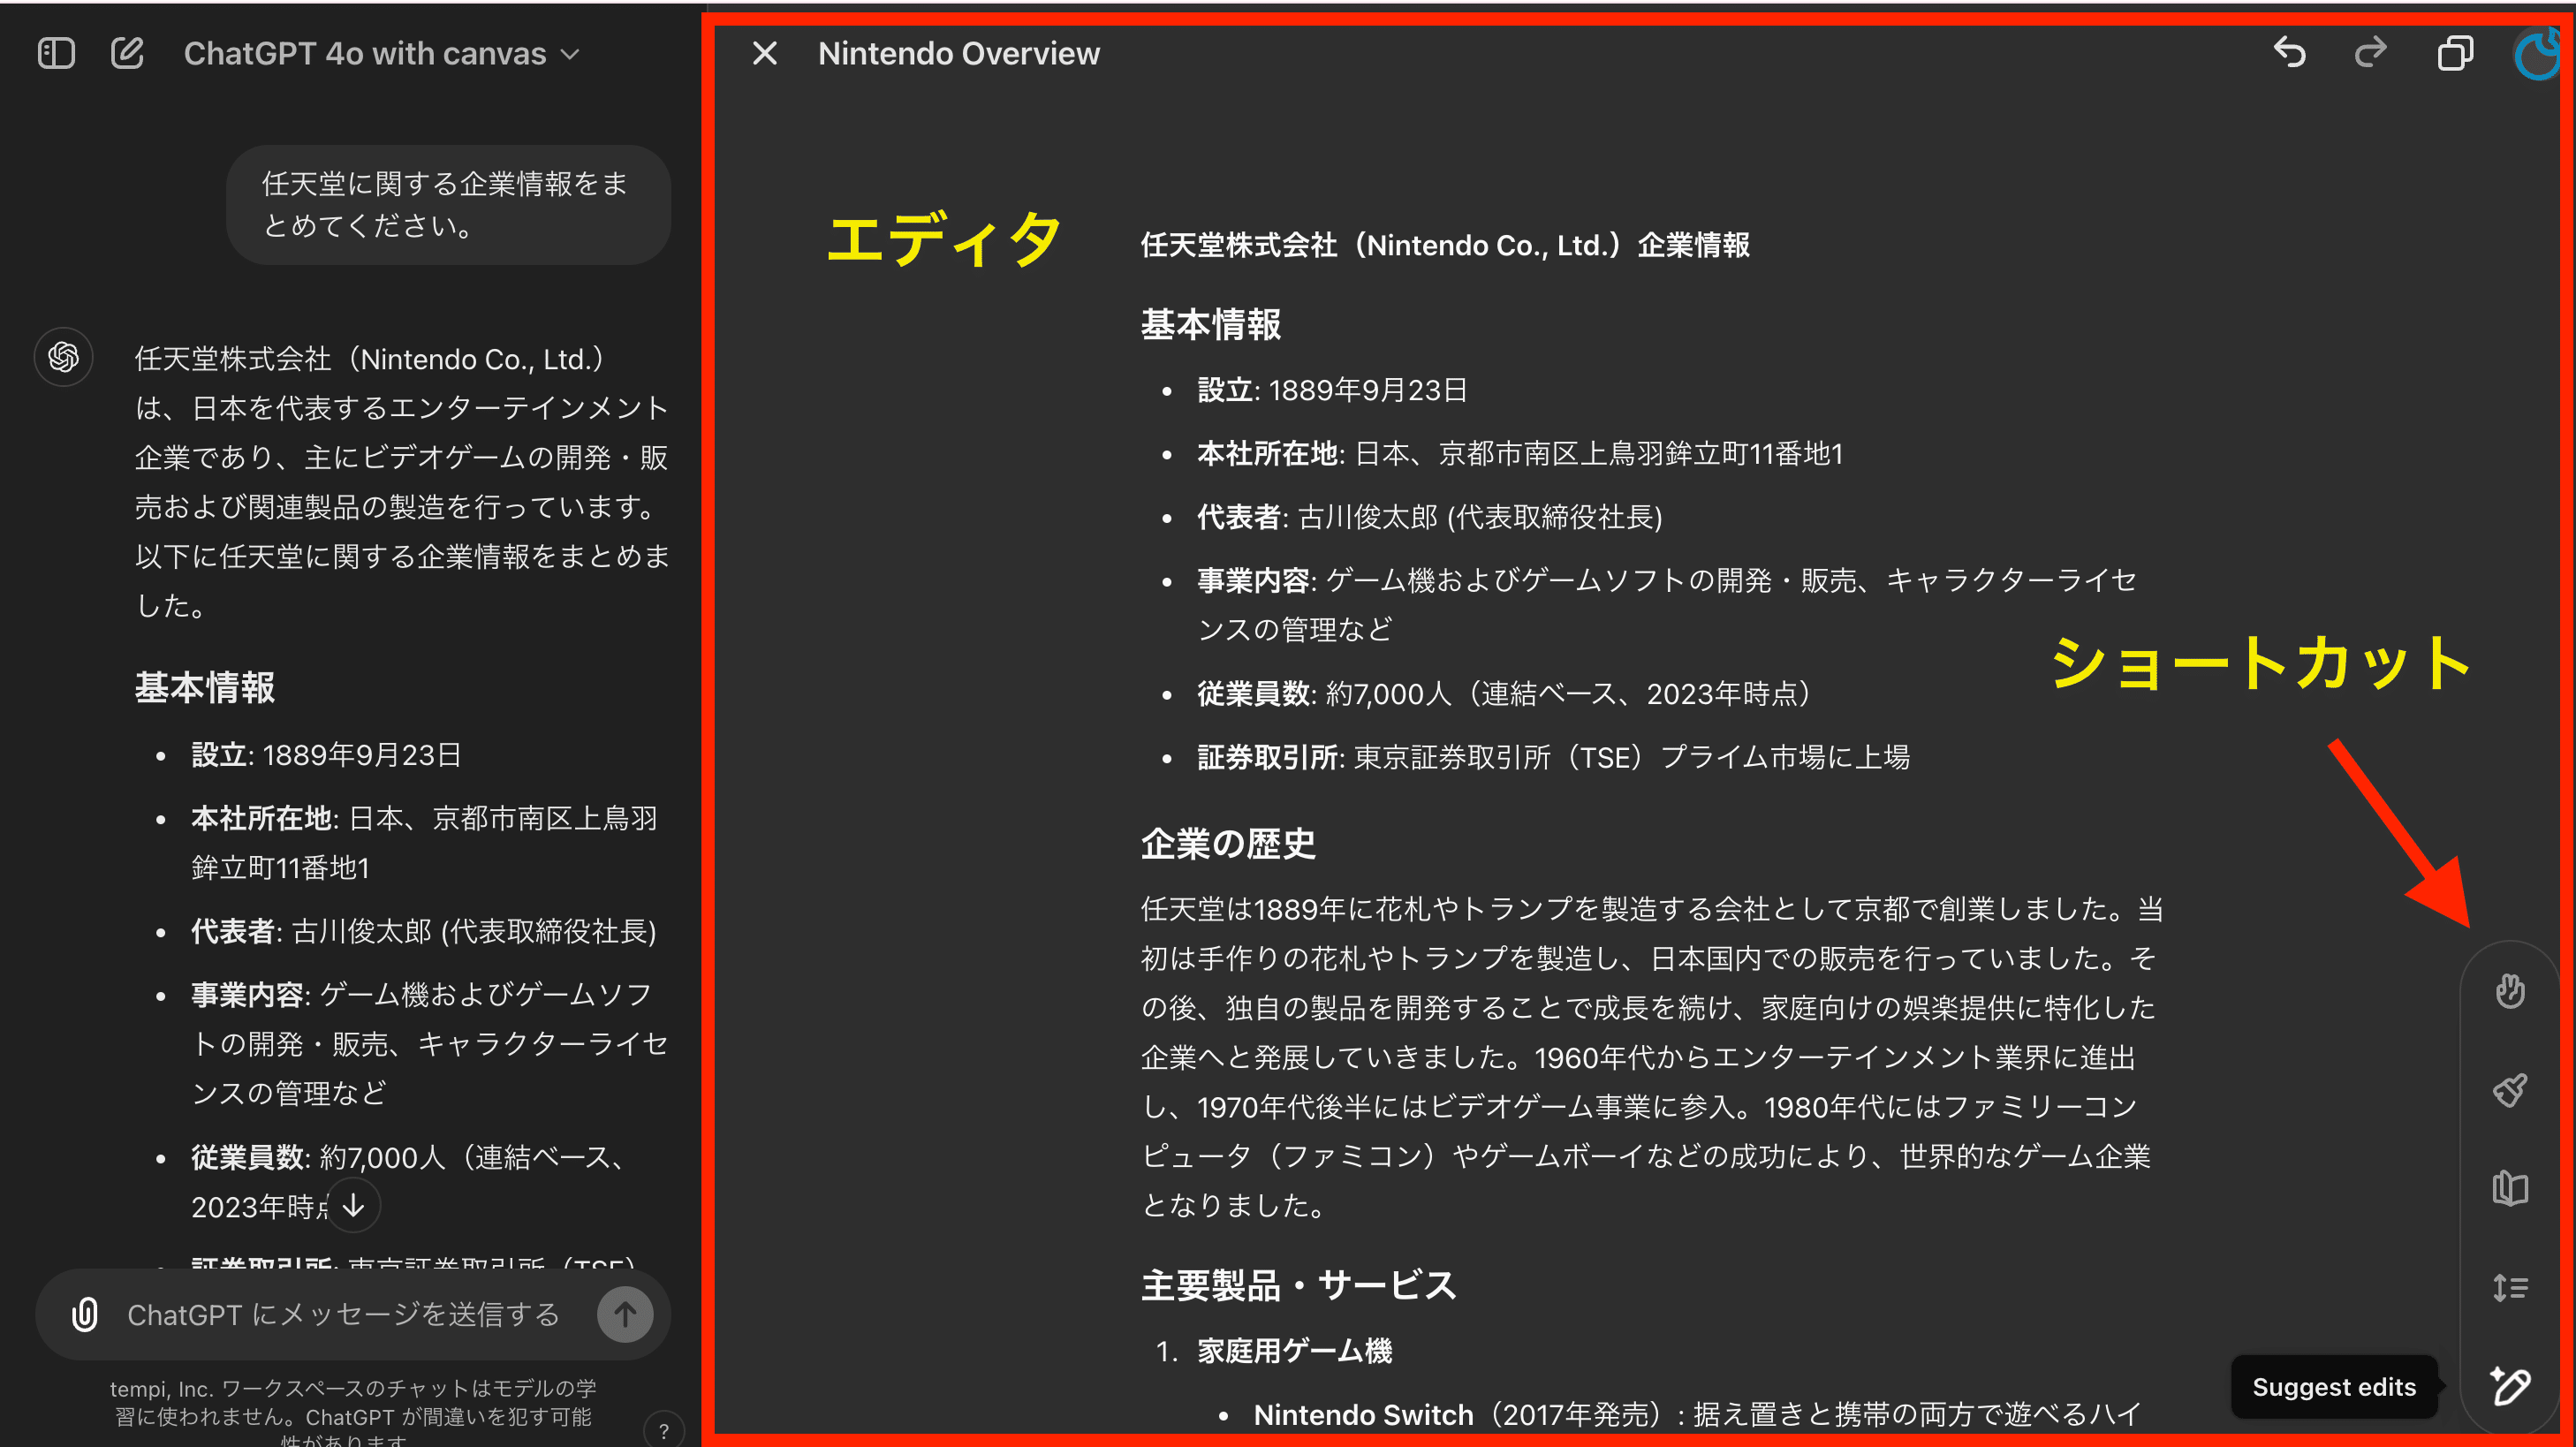Viewport: 2576px width, 1447px height.
Task: Adjust the length shortcut icon
Action: coord(2509,1287)
